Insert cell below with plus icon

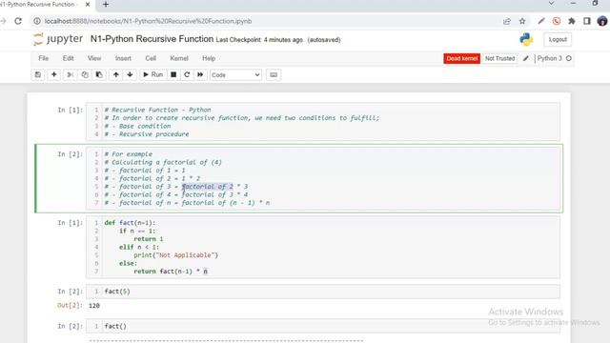click(53, 74)
